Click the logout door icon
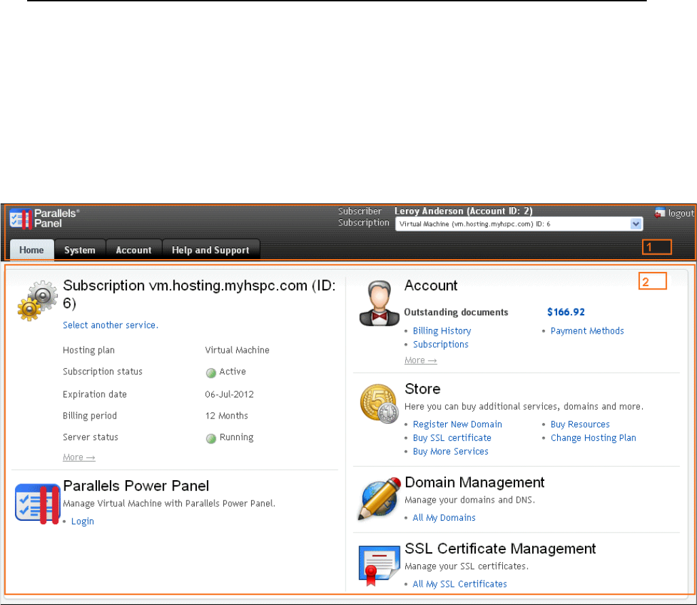Screen dimensions: 697x605 [660, 212]
